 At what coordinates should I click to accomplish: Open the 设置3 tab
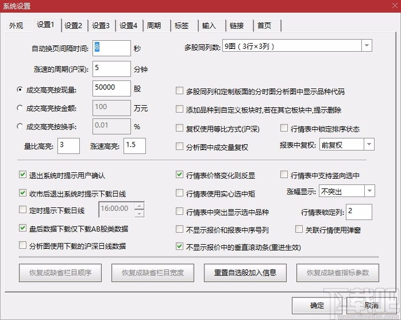pos(101,26)
